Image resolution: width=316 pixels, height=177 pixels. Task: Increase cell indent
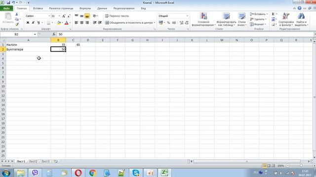coord(100,23)
